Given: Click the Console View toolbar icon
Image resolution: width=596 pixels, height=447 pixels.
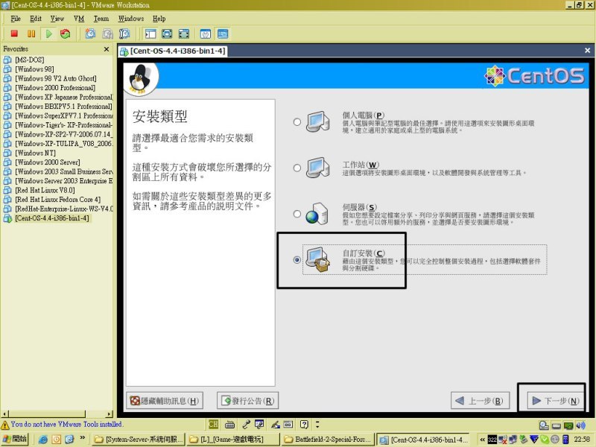Looking at the screenshot, I should pyautogui.click(x=223, y=34).
